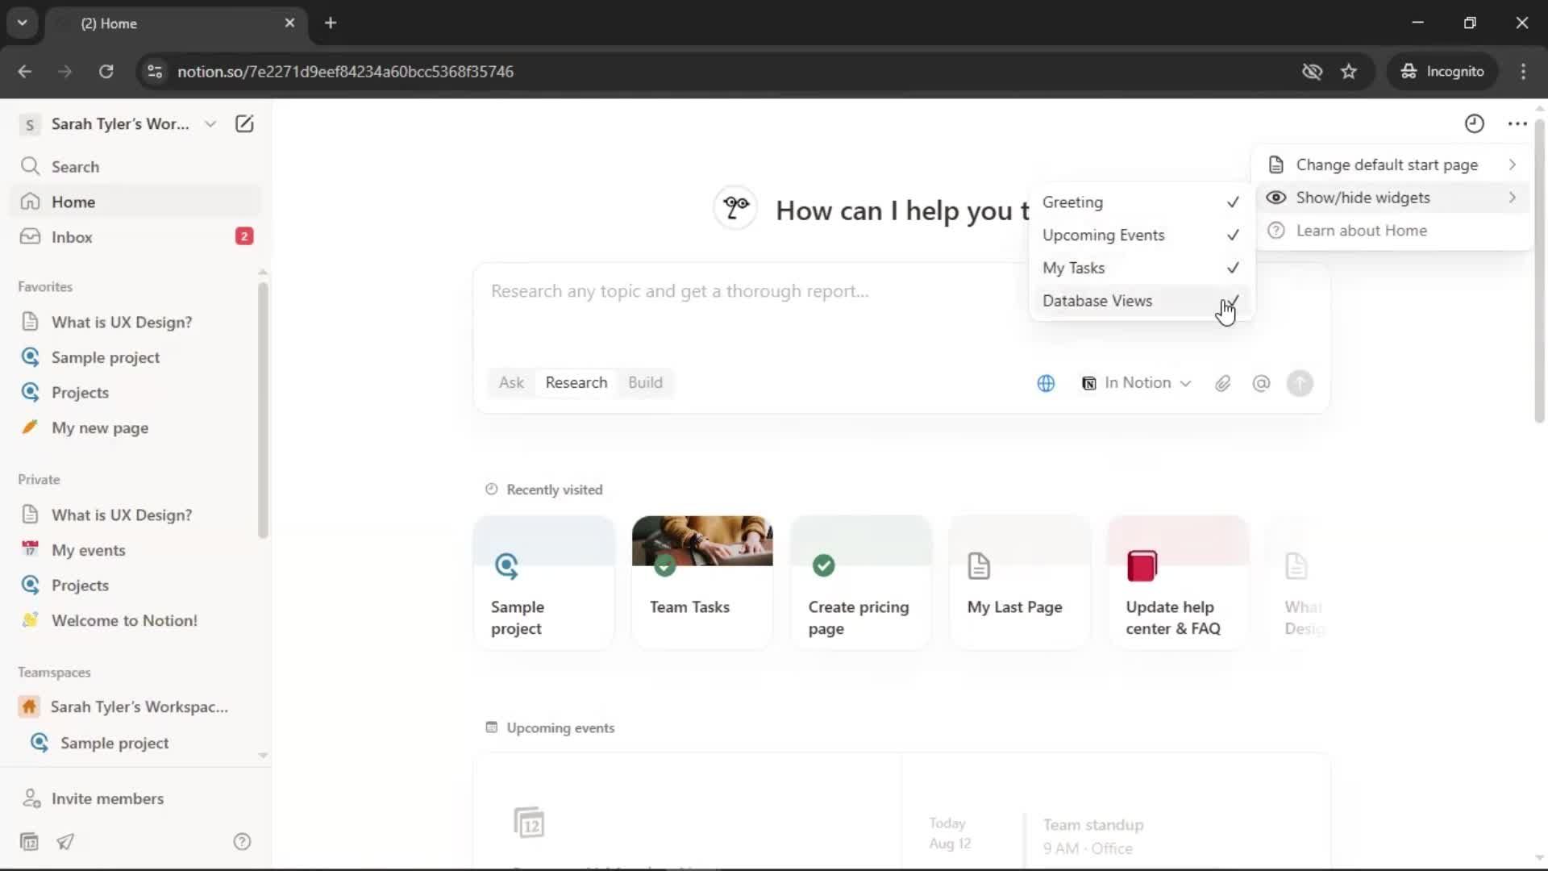Open Sample project in Favorites
The image size is (1548, 871).
click(x=135, y=357)
